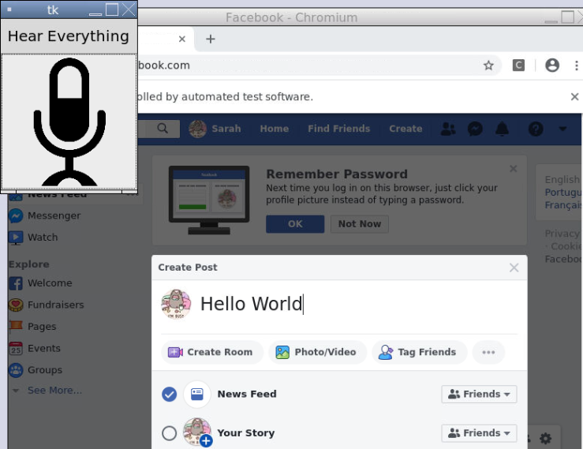Click the News Feed card icon
Viewport: 583px width, 449px height.
point(197,395)
